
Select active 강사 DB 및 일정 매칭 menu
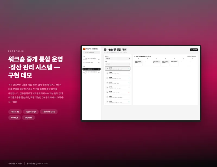[x=91, y=69]
